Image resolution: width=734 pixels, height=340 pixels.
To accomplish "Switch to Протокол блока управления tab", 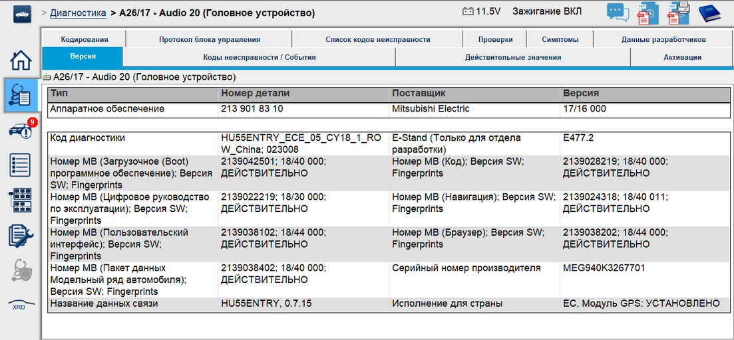I will coord(209,40).
